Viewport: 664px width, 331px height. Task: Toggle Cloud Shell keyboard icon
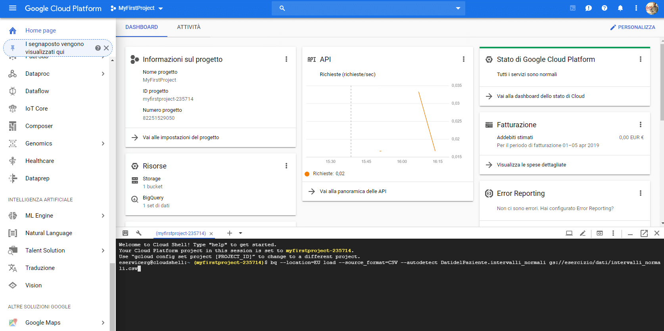point(125,233)
